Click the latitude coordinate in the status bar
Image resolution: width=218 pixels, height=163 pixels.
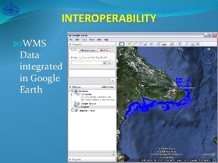(149, 160)
